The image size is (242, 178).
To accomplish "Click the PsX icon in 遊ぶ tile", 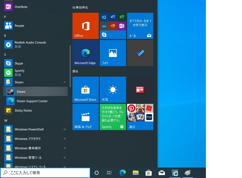I will 149,117.
